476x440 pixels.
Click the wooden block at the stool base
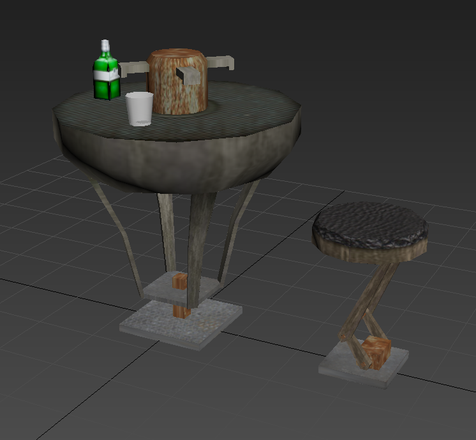tap(376, 352)
